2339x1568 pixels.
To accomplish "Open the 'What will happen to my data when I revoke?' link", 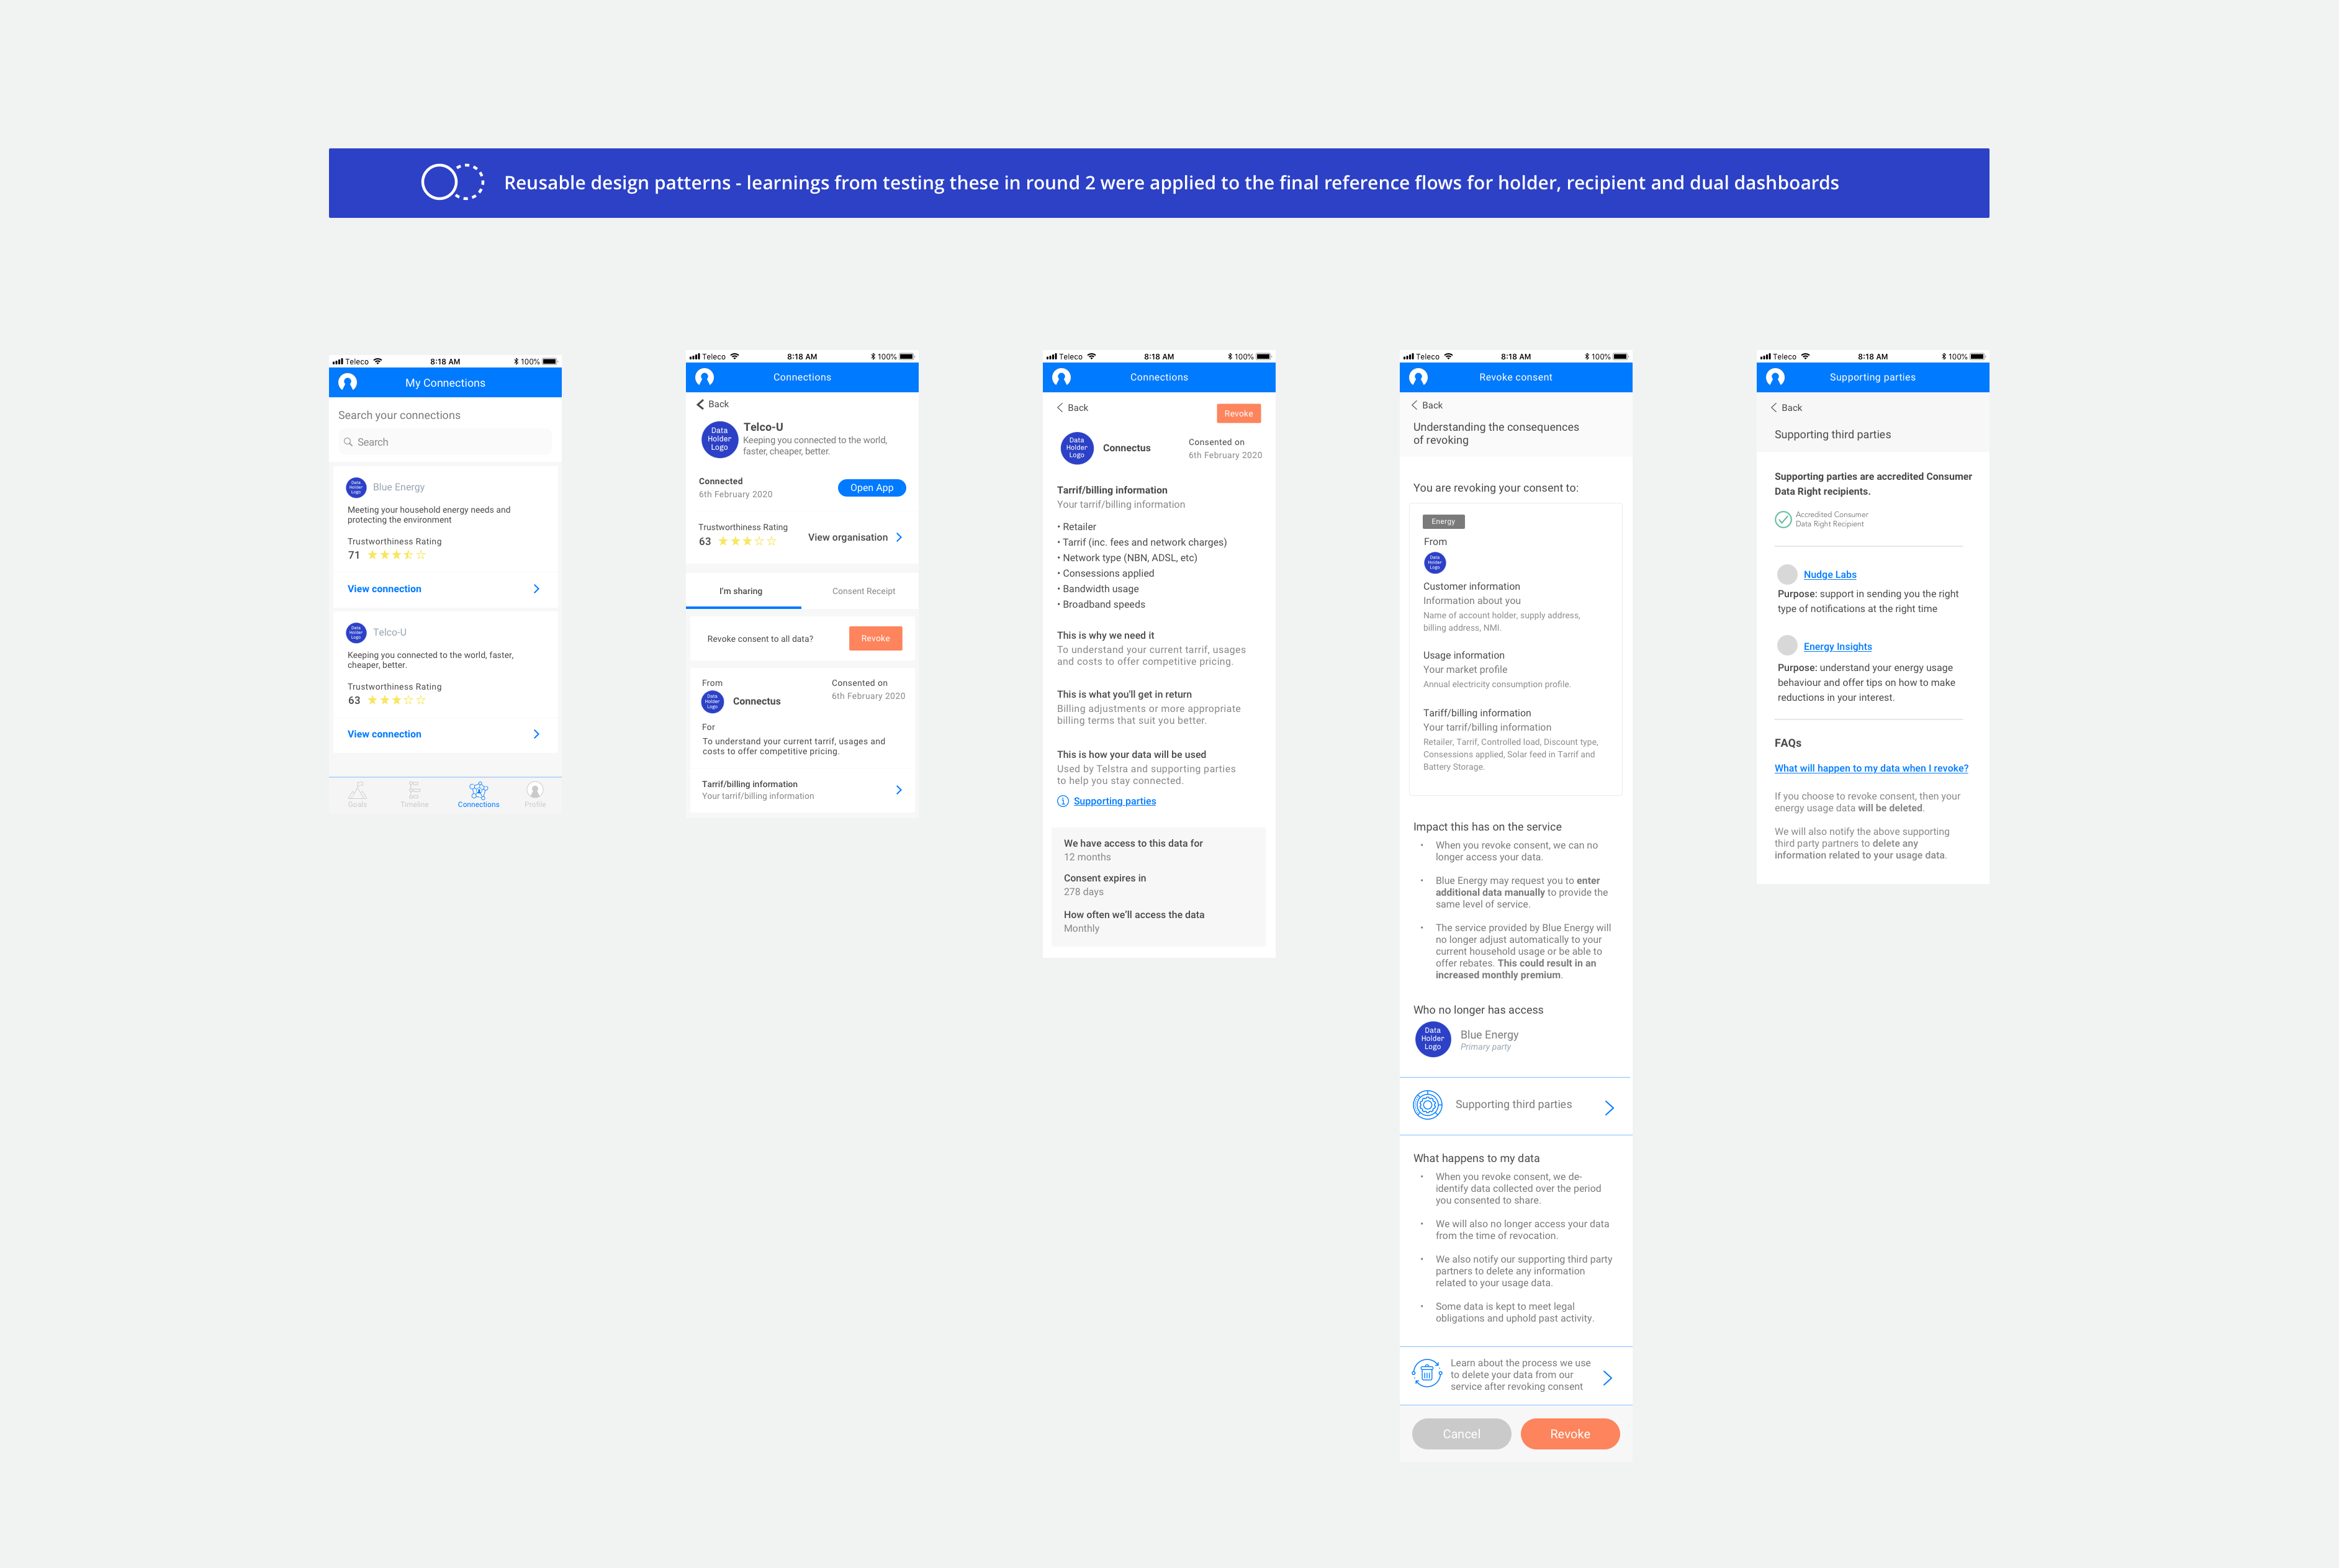I will 1871,768.
